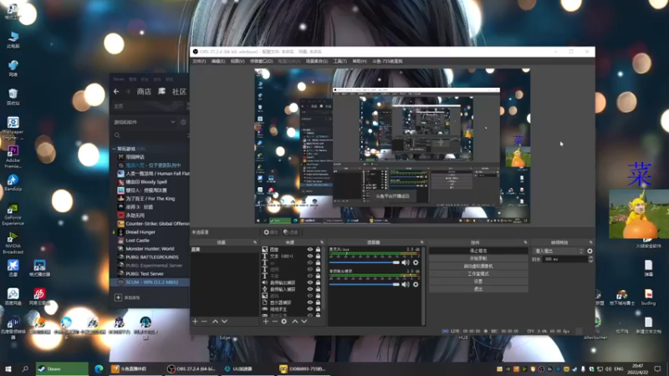Click 工作室模式 button
This screenshot has width=669, height=376.
478,274
